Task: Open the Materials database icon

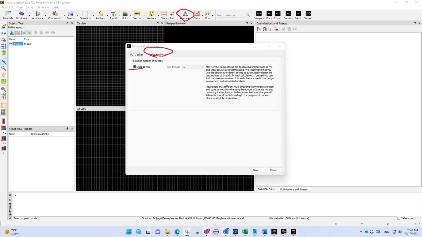Action: coord(7,14)
